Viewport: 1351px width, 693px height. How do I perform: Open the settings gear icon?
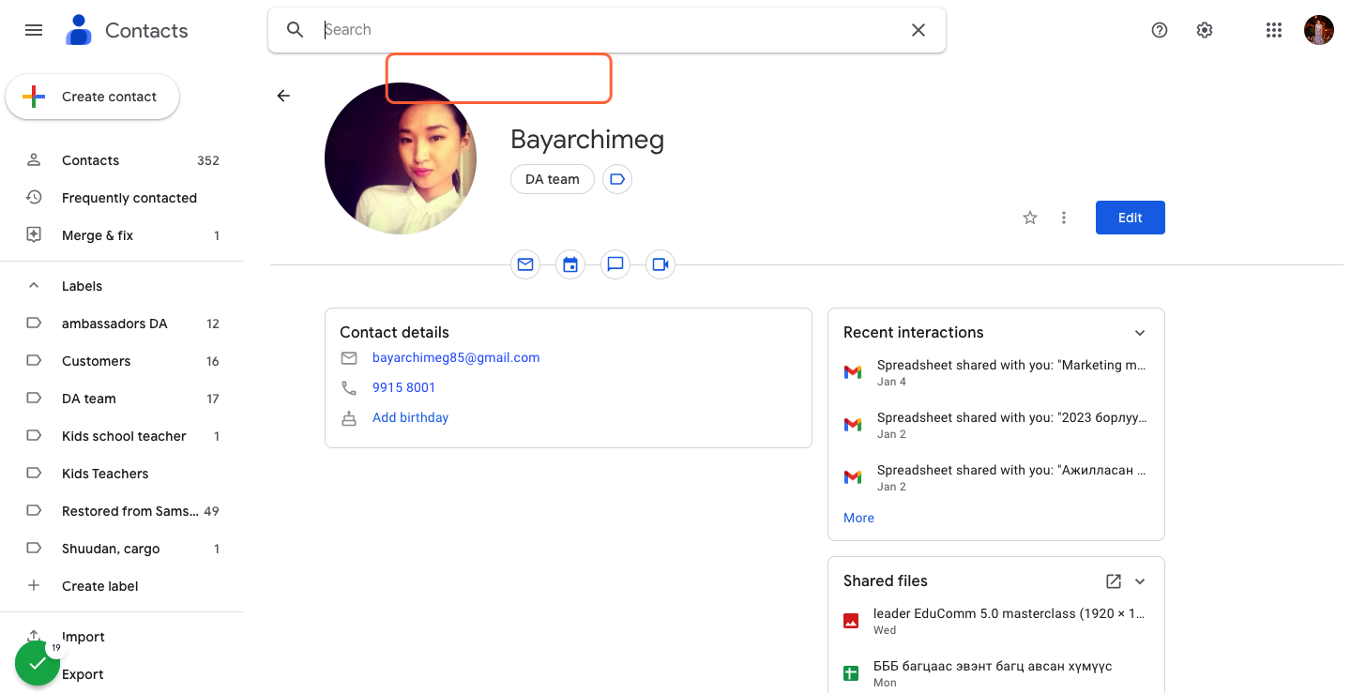[1205, 30]
